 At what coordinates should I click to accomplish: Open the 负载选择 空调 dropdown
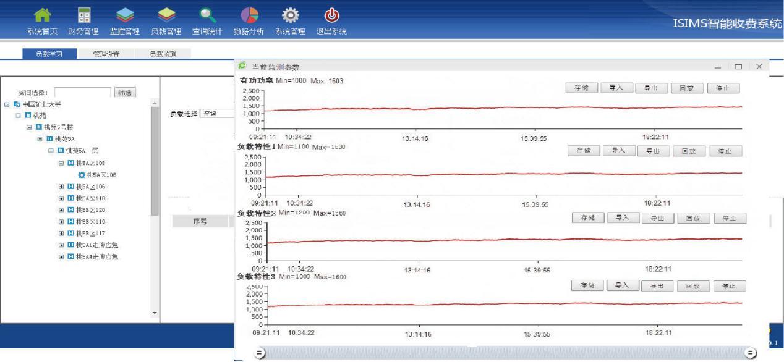click(216, 114)
